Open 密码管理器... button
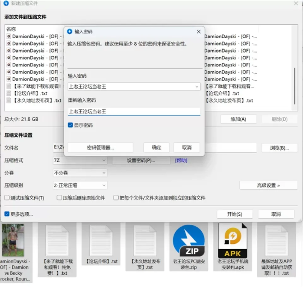The height and width of the screenshot is (287, 303). [x=100, y=148]
